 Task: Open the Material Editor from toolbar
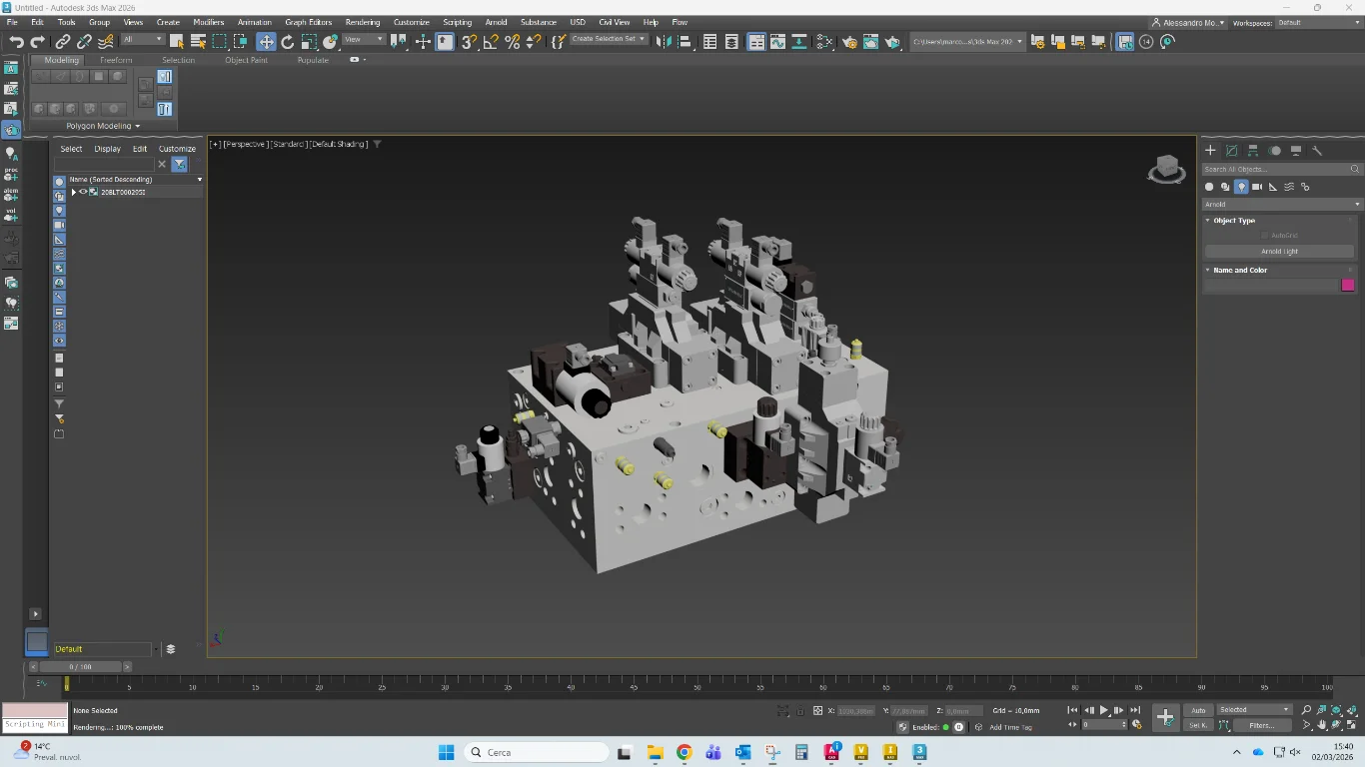(x=824, y=42)
